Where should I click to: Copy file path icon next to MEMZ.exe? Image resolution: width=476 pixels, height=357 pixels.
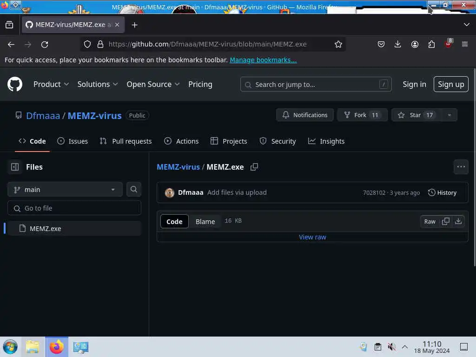(254, 167)
